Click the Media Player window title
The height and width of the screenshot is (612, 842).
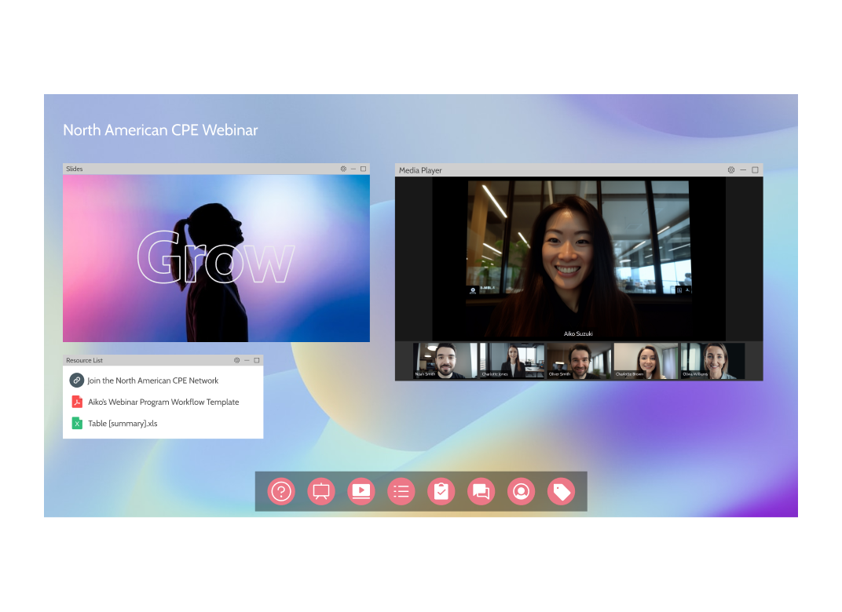coord(420,170)
